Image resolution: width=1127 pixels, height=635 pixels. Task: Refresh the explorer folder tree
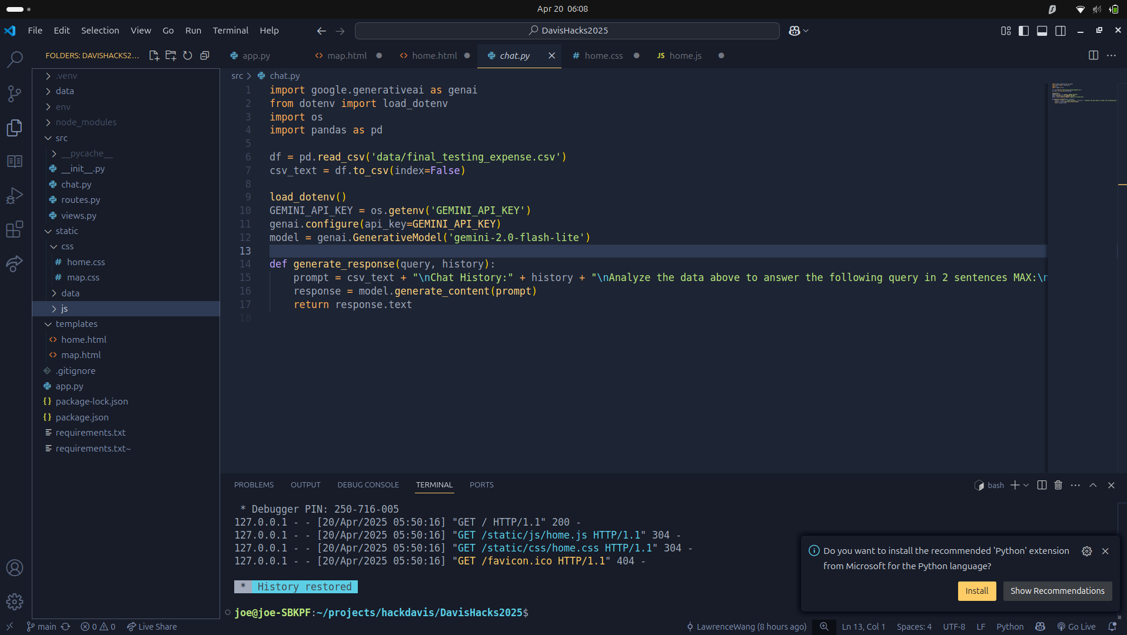(x=188, y=55)
